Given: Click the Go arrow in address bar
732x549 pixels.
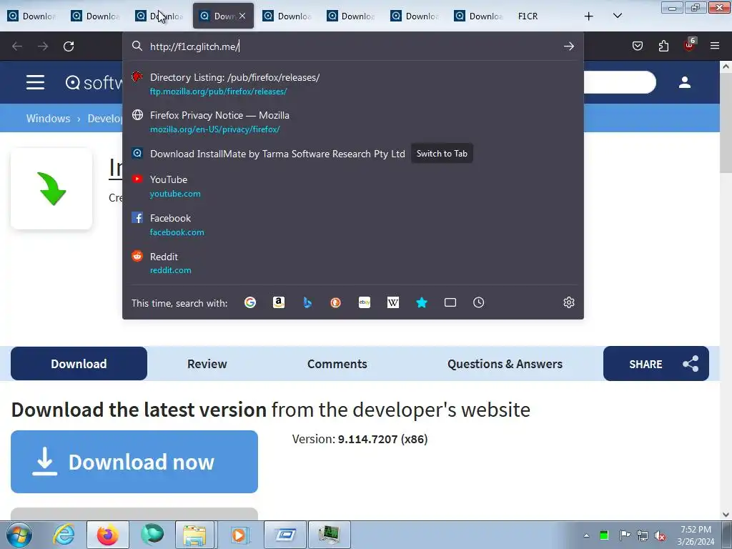Looking at the screenshot, I should (568, 46).
